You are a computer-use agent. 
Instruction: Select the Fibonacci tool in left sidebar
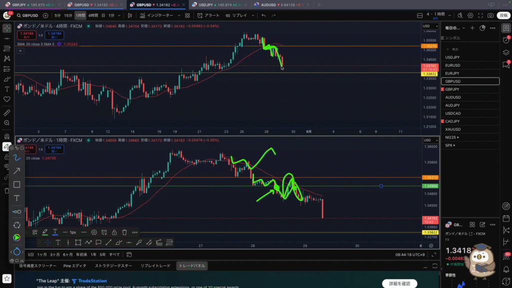pyautogui.click(x=7, y=48)
